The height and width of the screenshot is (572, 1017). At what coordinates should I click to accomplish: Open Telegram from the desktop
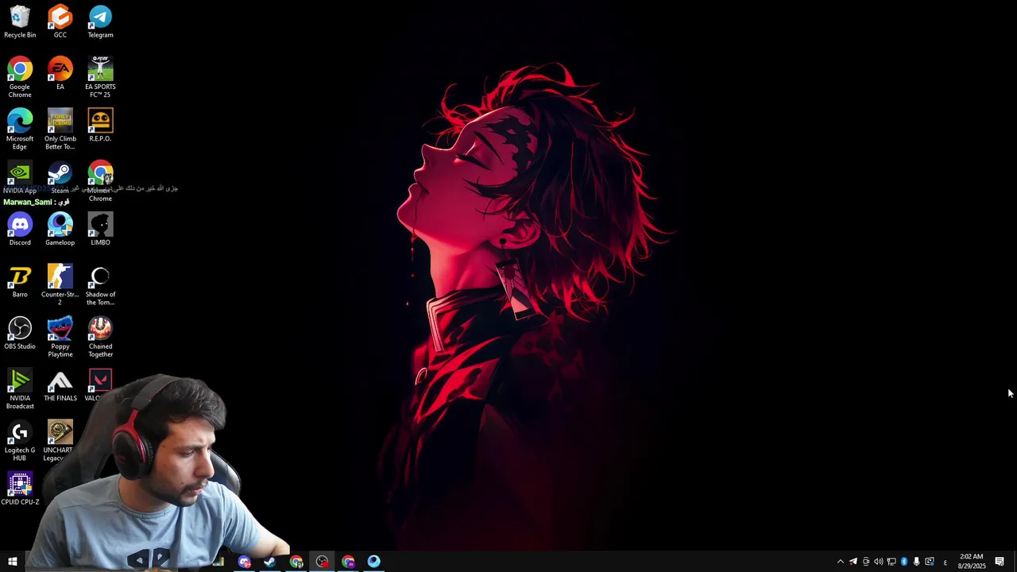click(x=100, y=21)
